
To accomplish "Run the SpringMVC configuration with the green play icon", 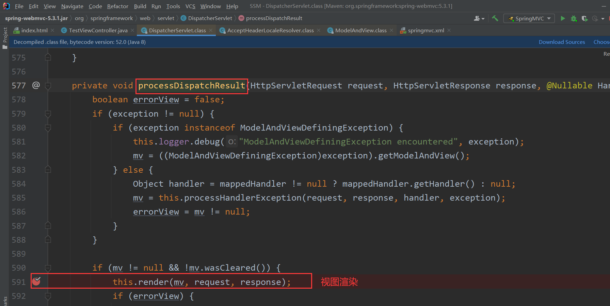I will pos(563,18).
